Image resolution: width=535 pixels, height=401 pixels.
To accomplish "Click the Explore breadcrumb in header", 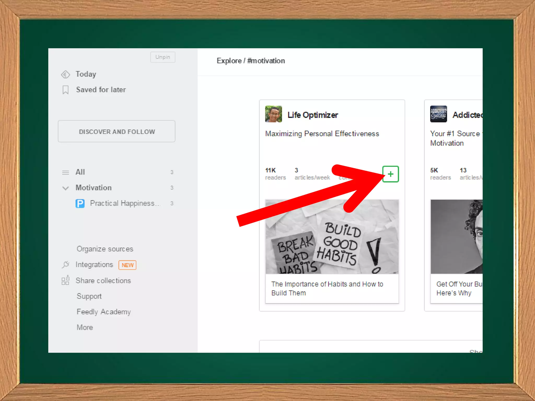I will 229,61.
